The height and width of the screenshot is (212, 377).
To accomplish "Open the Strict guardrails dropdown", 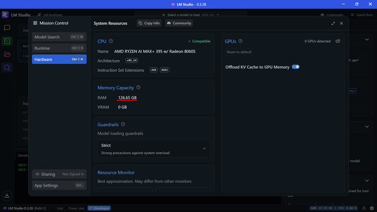I will point(154,149).
